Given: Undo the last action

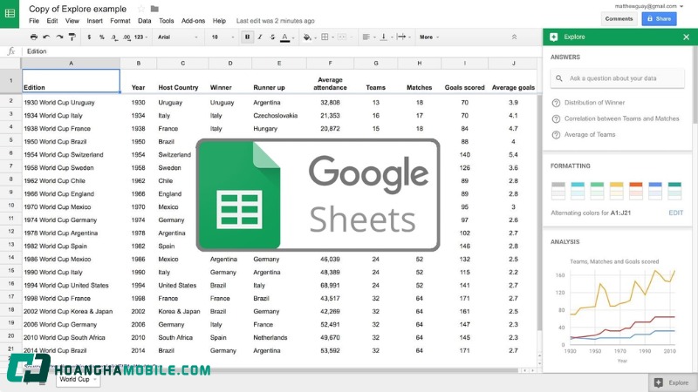Looking at the screenshot, I should pos(46,37).
